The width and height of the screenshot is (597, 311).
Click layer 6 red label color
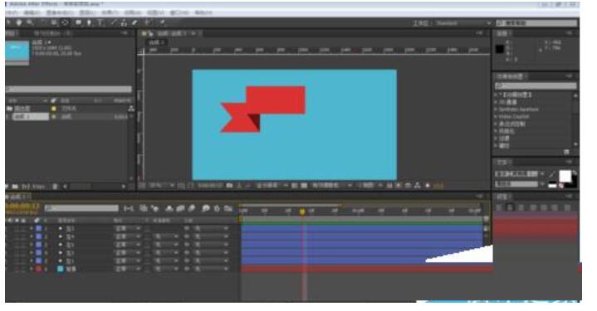pos(39,269)
